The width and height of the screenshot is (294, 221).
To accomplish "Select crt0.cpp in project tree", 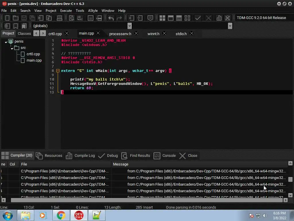I will (x=33, y=54).
